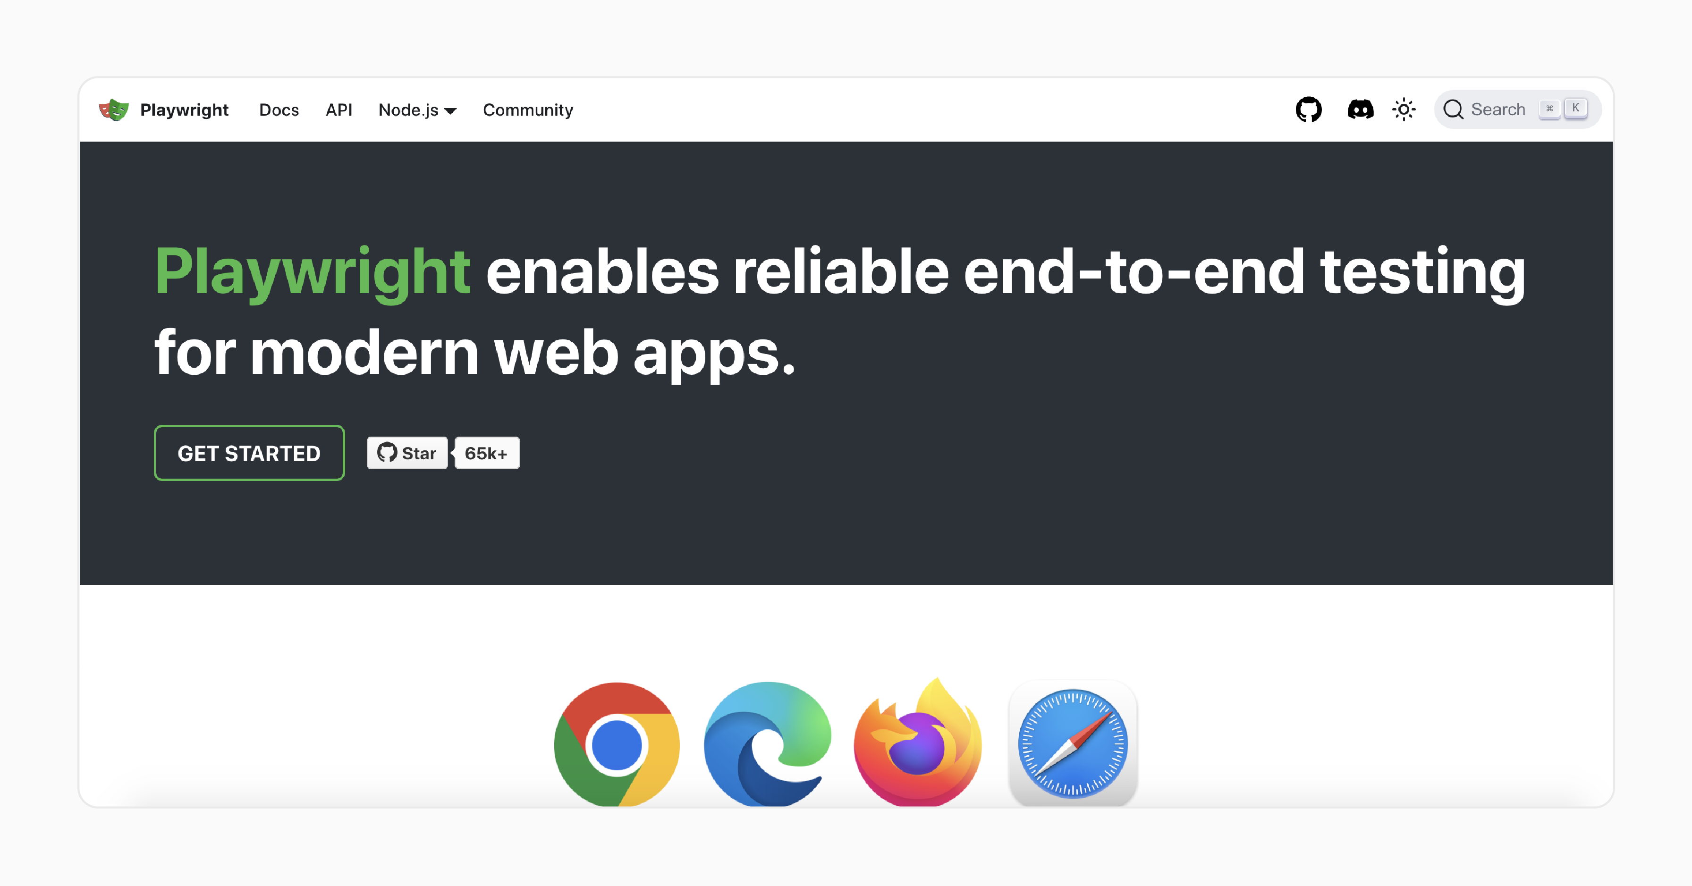Image resolution: width=1692 pixels, height=886 pixels.
Task: Click the Playwright text heading link
Action: coord(182,110)
